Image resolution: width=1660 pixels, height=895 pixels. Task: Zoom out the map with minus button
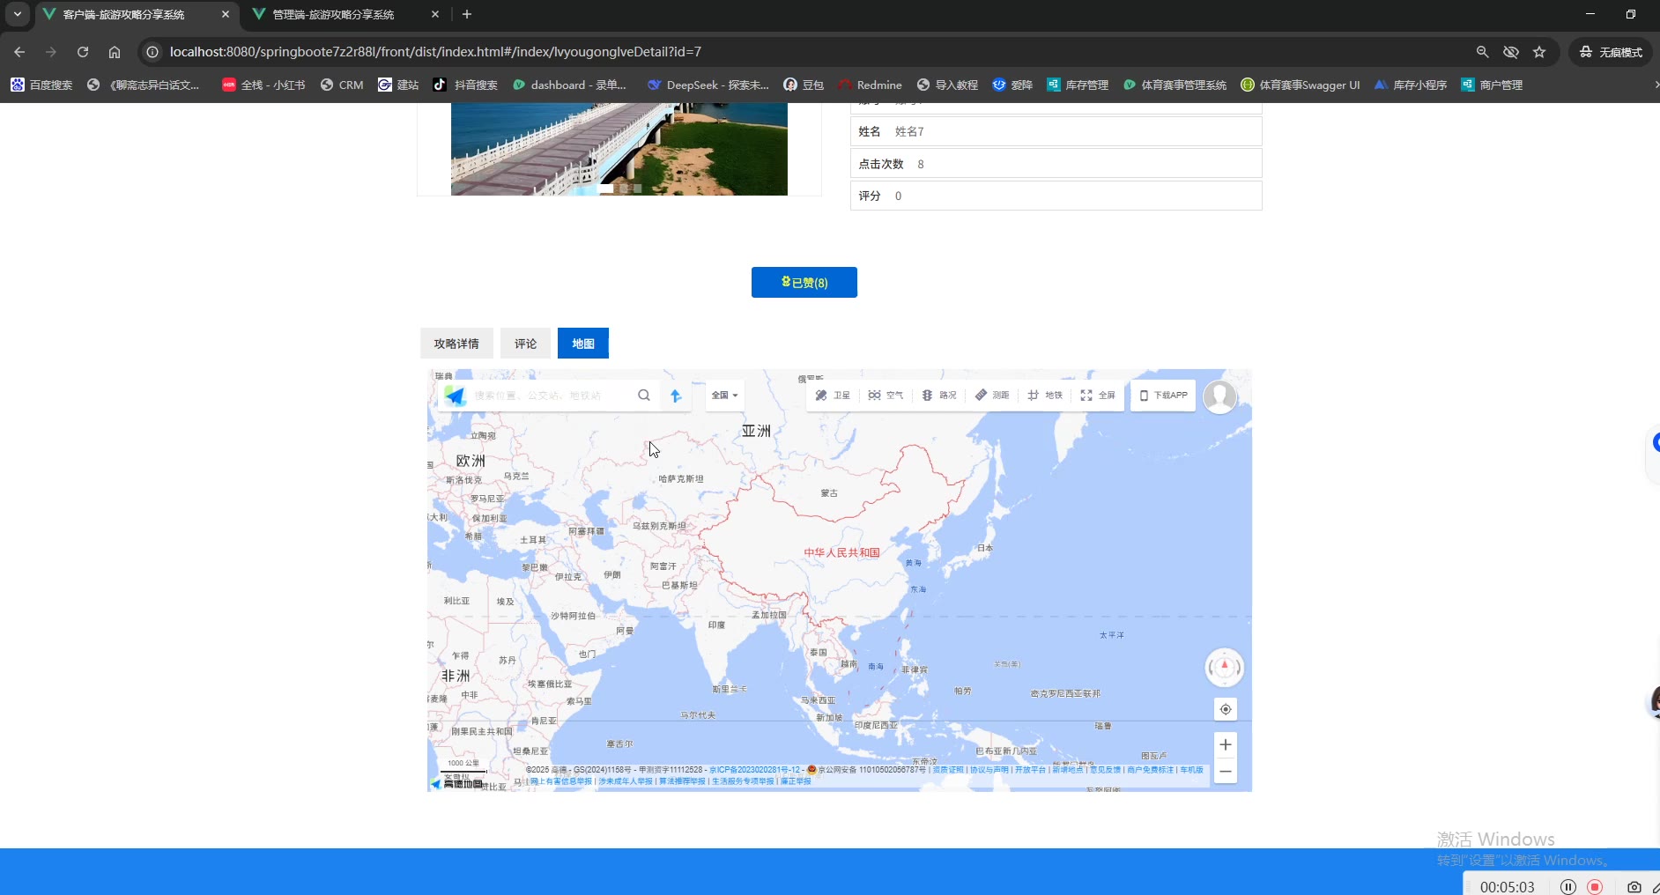click(x=1225, y=772)
